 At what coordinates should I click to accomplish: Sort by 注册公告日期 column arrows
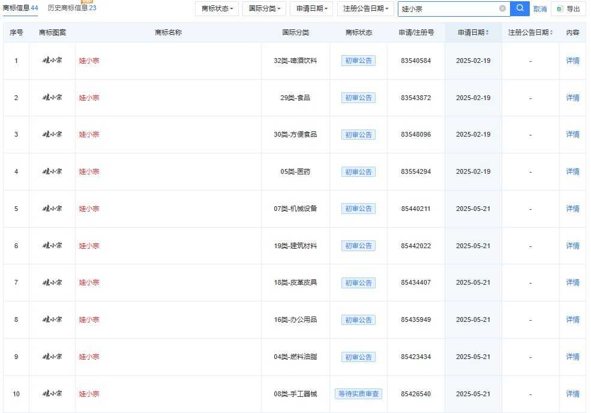[x=551, y=32]
